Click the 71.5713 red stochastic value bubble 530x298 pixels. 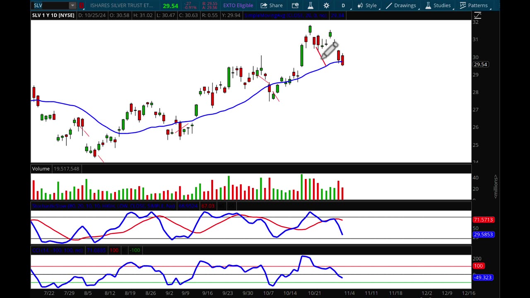pos(483,220)
